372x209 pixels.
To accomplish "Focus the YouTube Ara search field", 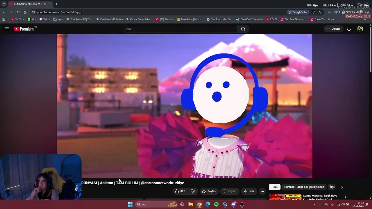I will (180, 29).
